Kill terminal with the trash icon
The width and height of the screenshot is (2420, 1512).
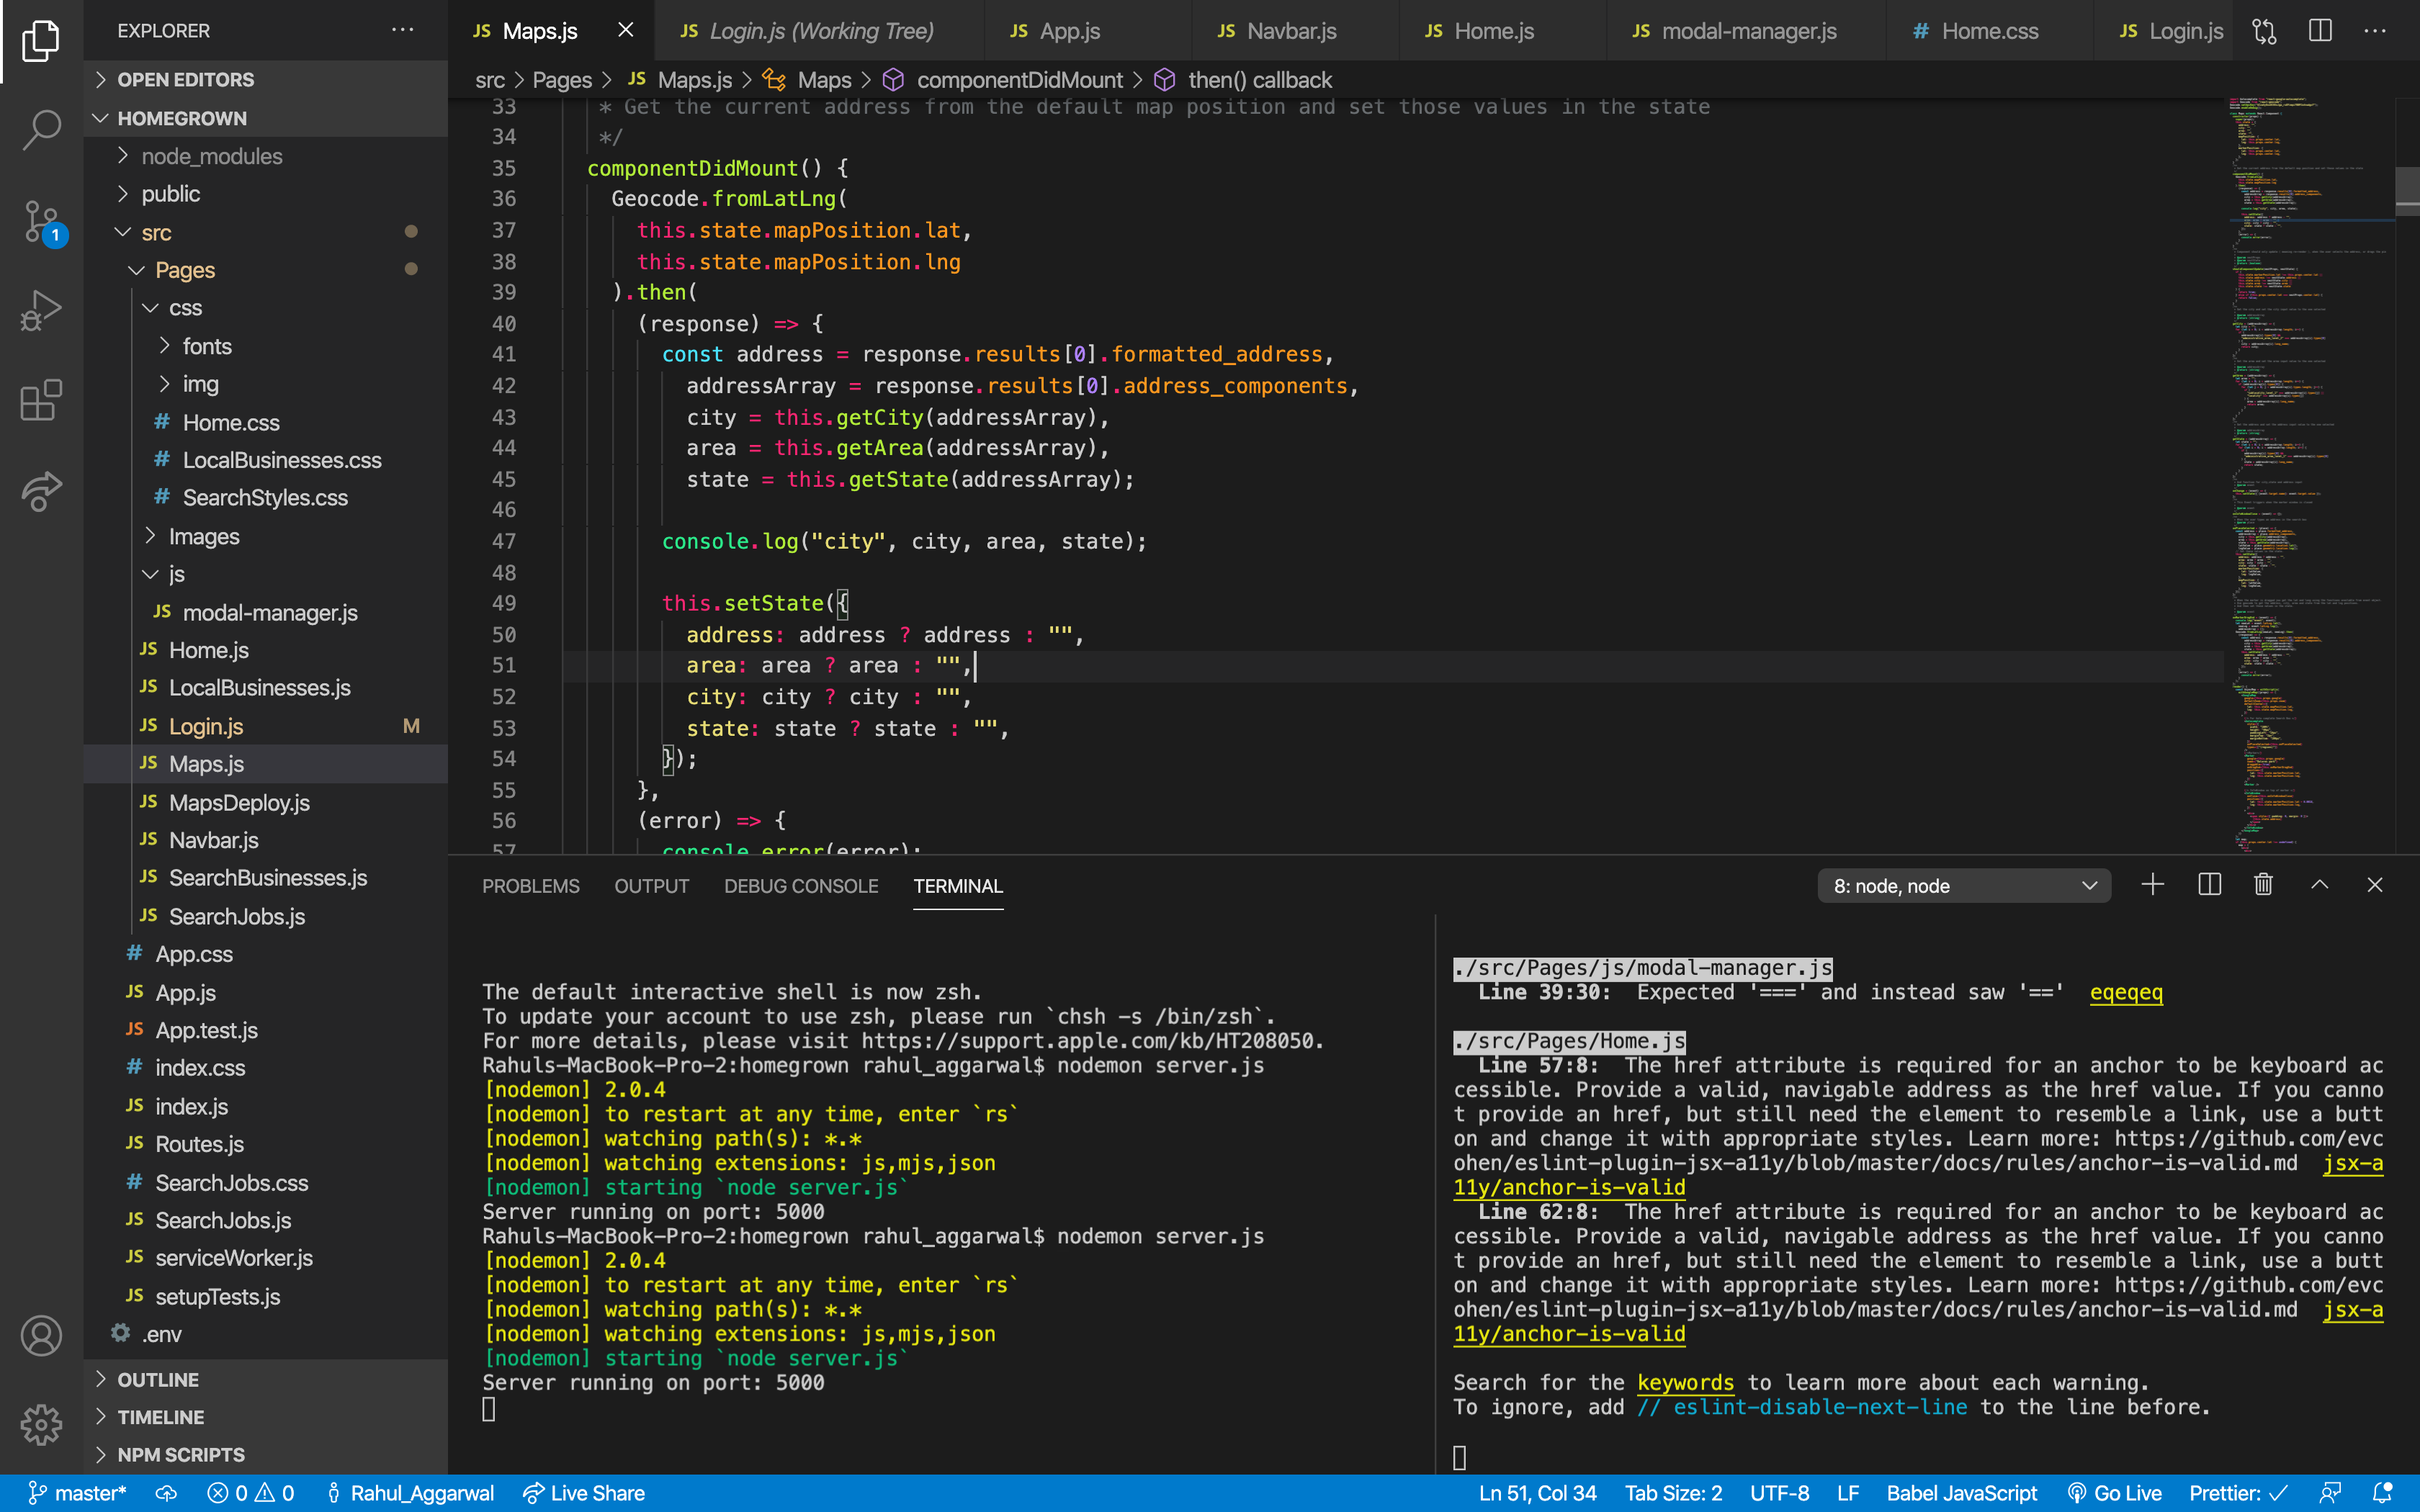point(2264,885)
